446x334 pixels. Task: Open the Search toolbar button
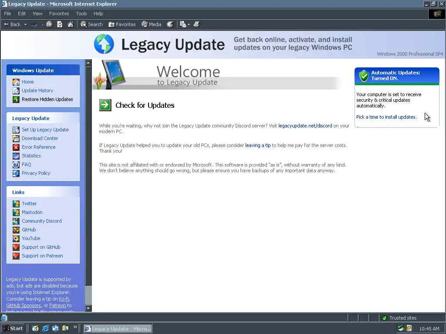pyautogui.click(x=91, y=24)
